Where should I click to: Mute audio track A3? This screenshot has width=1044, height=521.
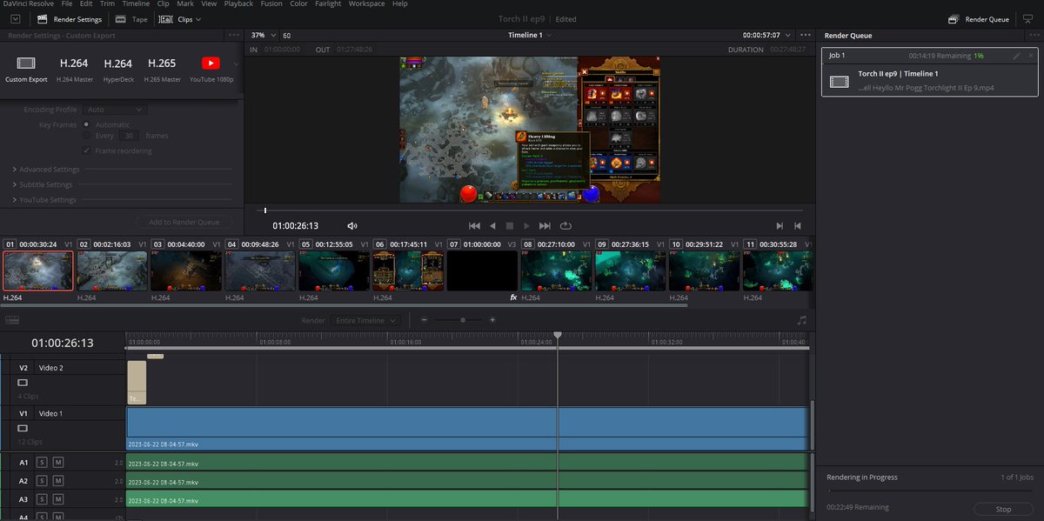[57, 498]
